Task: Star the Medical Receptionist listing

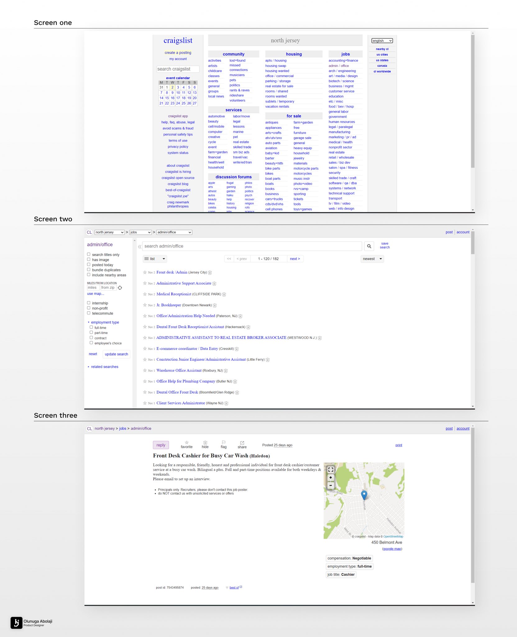Action: [x=145, y=294]
